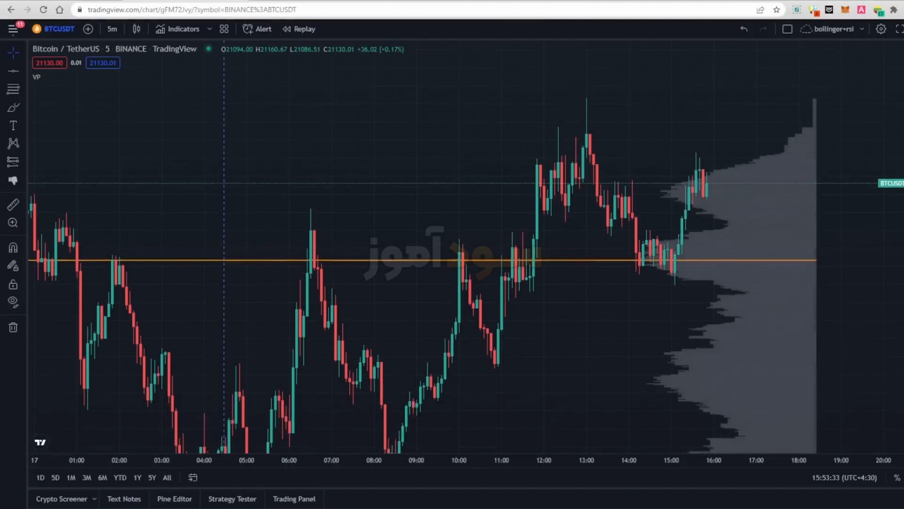Click the BTCUSDT price label on axis
The width and height of the screenshot is (904, 509).
(x=891, y=183)
